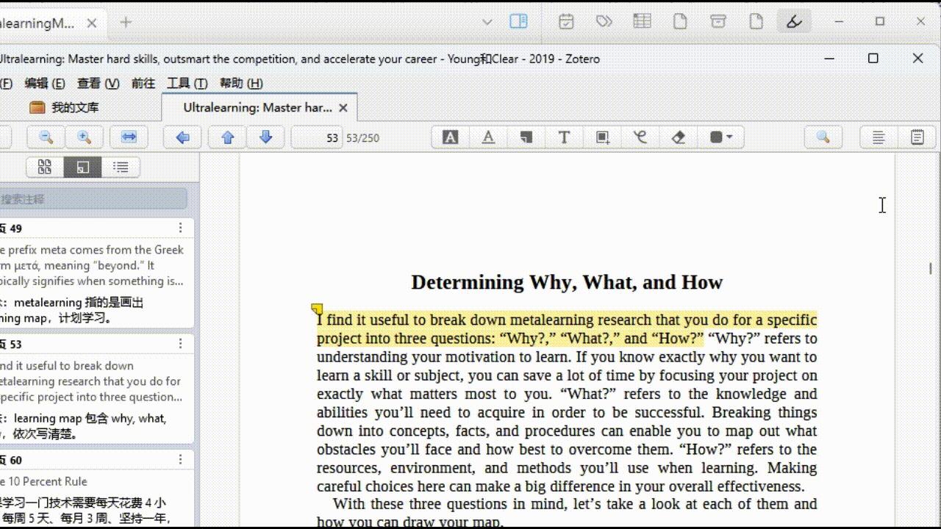Click the page number input field
Viewport: 941px width, 529px height.
318,137
